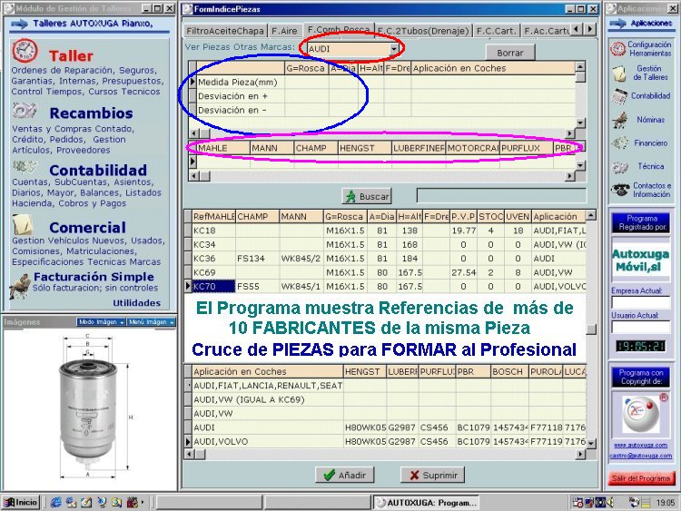Image resolution: width=681 pixels, height=511 pixels.
Task: Open Internet Explorer from quick launch
Action: pos(55,502)
